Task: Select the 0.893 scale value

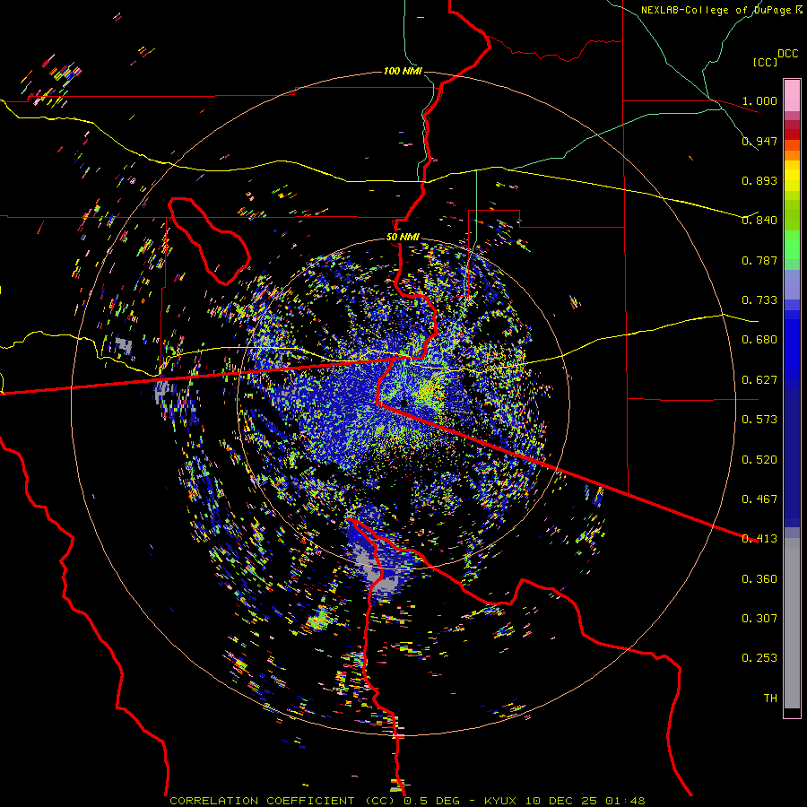Action: coord(759,180)
